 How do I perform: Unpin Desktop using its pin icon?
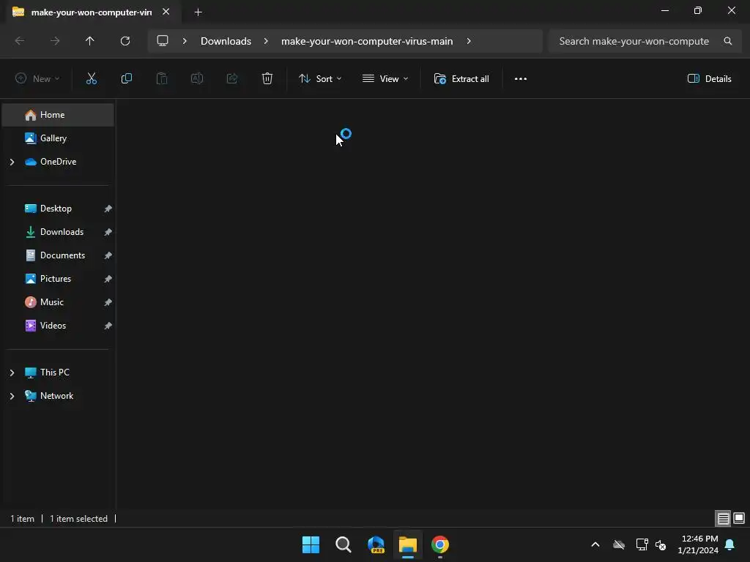click(108, 209)
